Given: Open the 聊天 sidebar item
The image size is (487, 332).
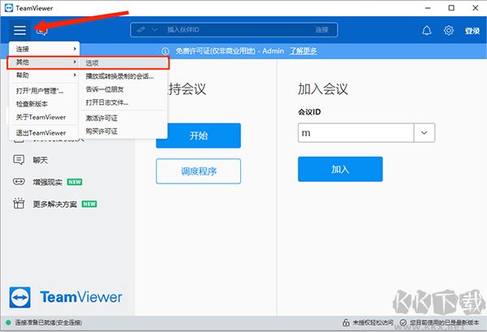Looking at the screenshot, I should pyautogui.click(x=41, y=160).
